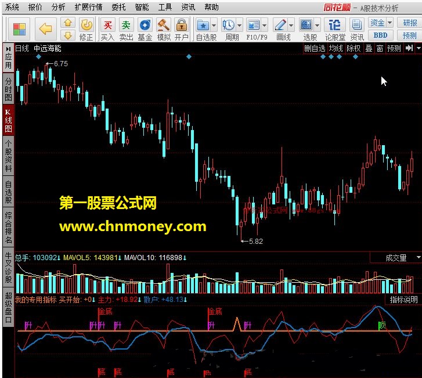Switch to the 超级盘口 side tab
This screenshot has height=378, width=422.
[8, 308]
